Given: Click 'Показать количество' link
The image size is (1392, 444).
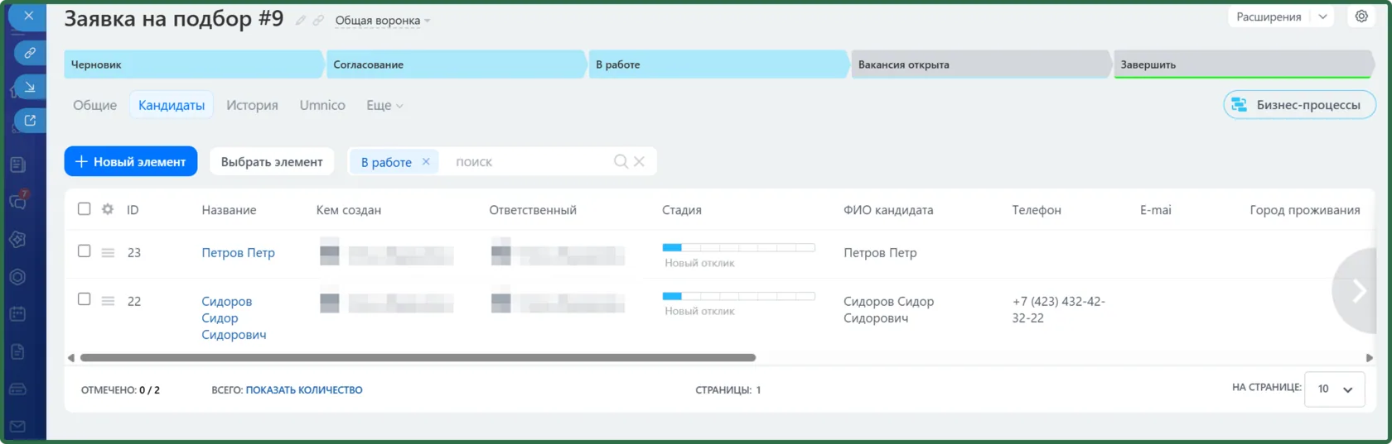Looking at the screenshot, I should 304,389.
